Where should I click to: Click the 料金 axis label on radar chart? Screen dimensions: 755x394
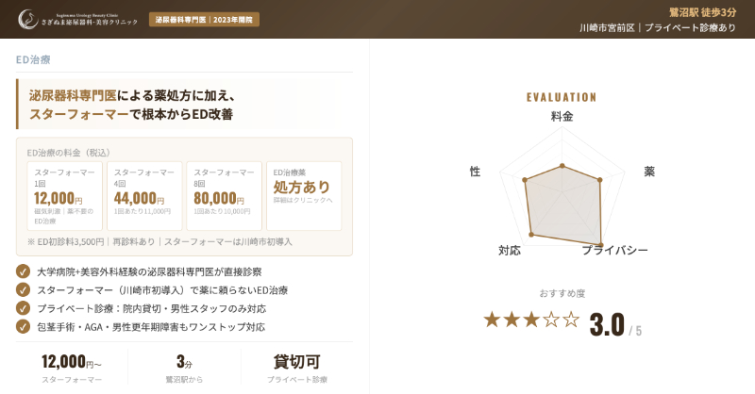pos(562,117)
